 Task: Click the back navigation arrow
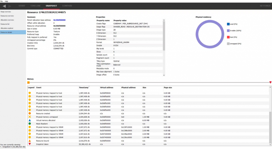point(4,6)
